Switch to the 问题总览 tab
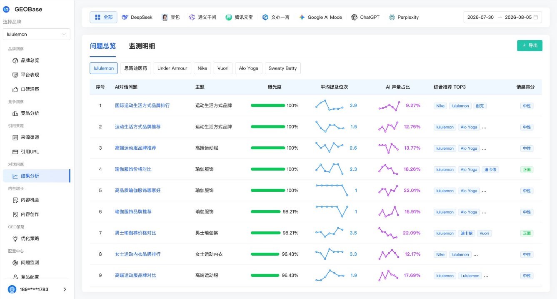 coord(103,46)
